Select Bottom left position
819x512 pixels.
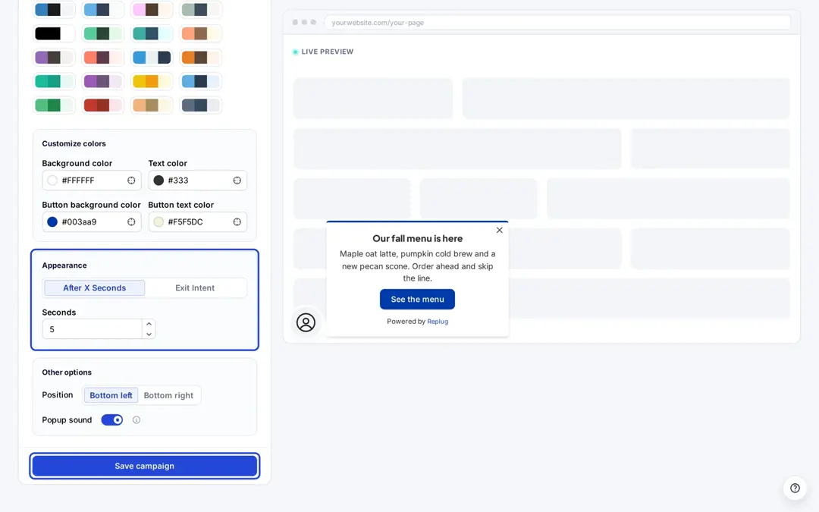[111, 395]
